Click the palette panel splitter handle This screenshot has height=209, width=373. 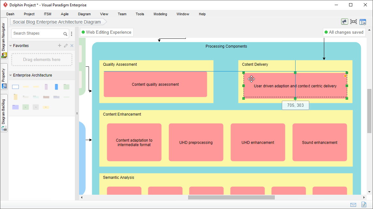pyautogui.click(x=77, y=113)
